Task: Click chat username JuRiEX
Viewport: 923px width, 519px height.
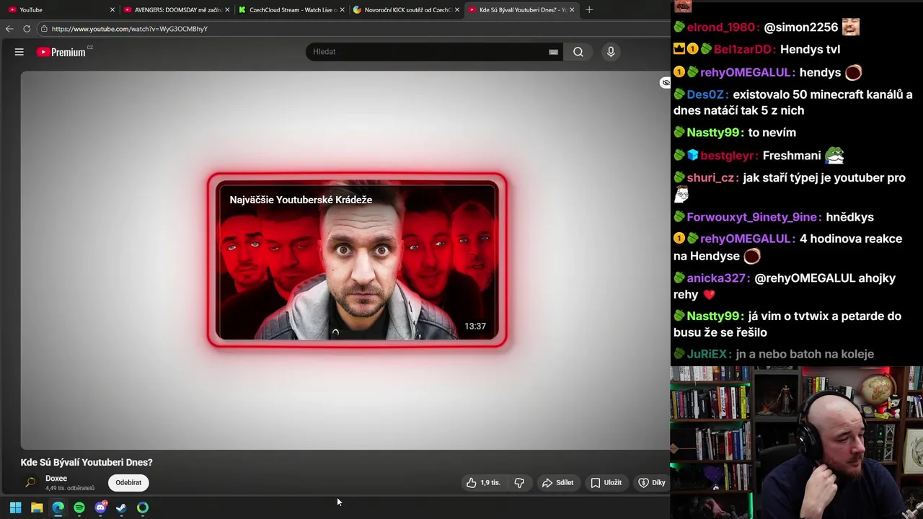Action: pyautogui.click(x=709, y=355)
